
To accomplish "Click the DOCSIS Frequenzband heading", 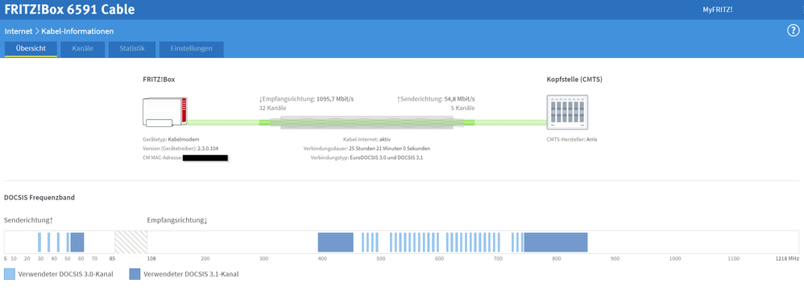I will tap(39, 198).
